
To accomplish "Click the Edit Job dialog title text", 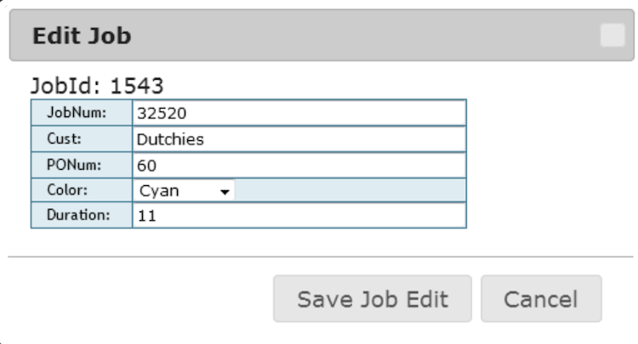I will coord(81,36).
